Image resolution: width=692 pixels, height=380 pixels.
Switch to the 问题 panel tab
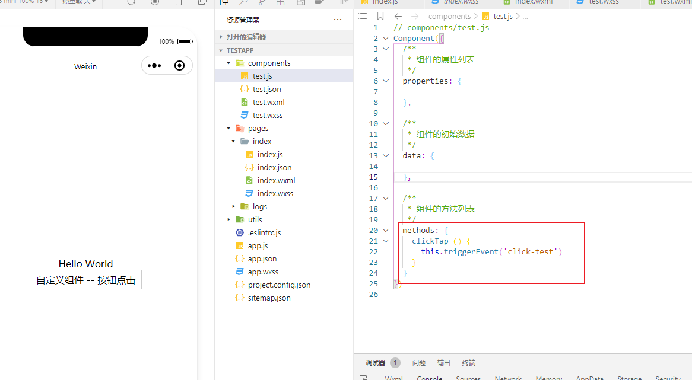point(419,363)
